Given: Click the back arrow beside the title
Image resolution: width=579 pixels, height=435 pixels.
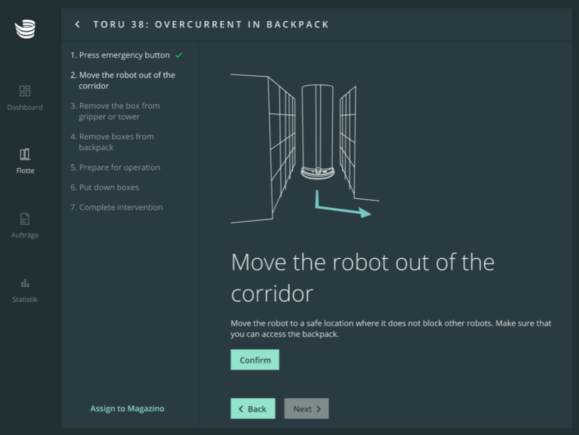Looking at the screenshot, I should (77, 24).
